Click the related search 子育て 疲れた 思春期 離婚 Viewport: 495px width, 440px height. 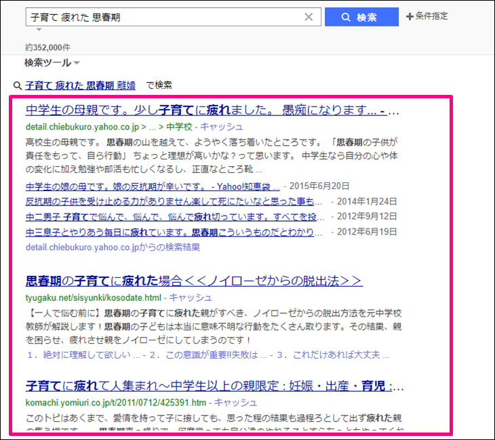(80, 85)
